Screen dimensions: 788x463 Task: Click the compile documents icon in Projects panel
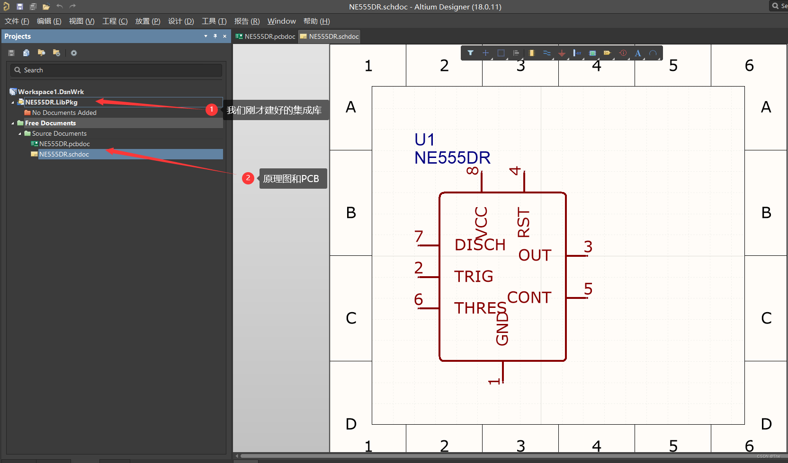[27, 53]
